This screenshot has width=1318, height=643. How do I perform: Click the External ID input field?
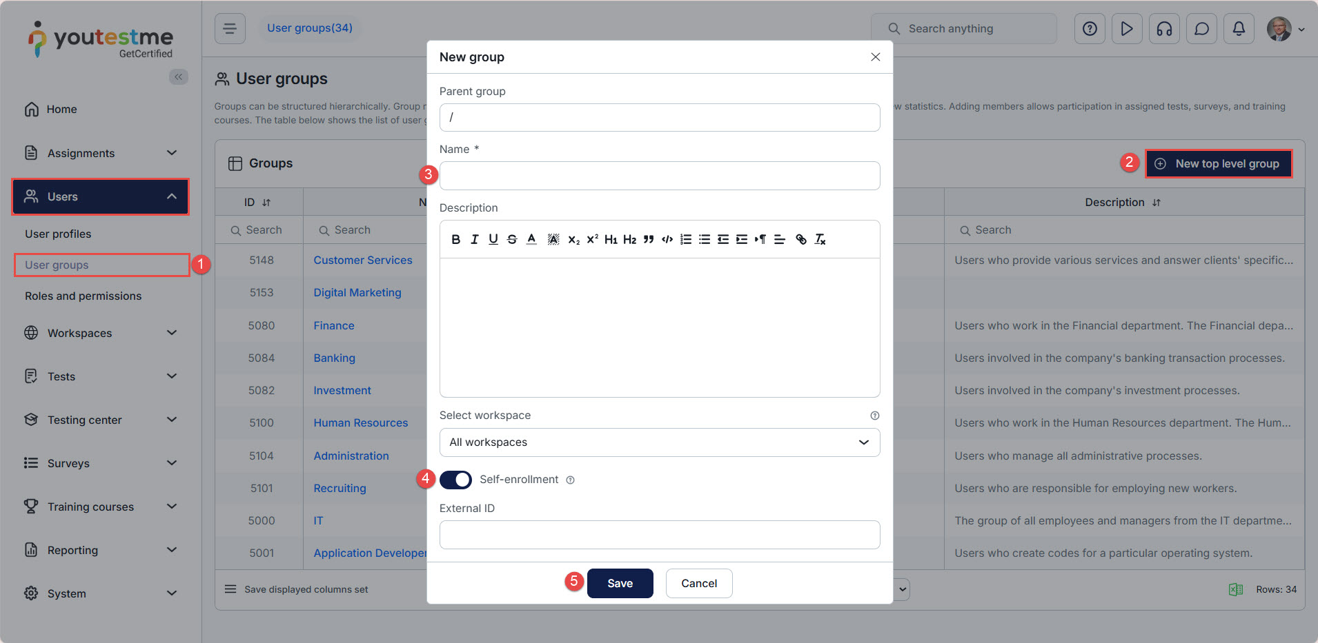(660, 535)
